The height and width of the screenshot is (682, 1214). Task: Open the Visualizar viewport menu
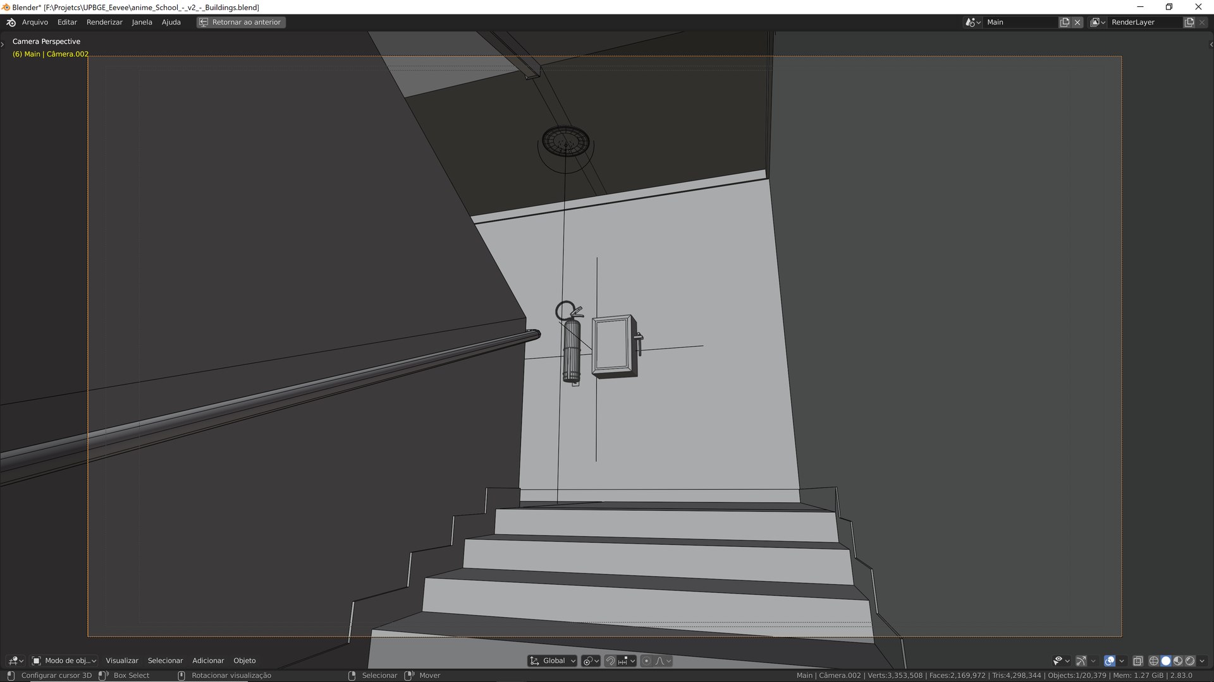click(122, 661)
